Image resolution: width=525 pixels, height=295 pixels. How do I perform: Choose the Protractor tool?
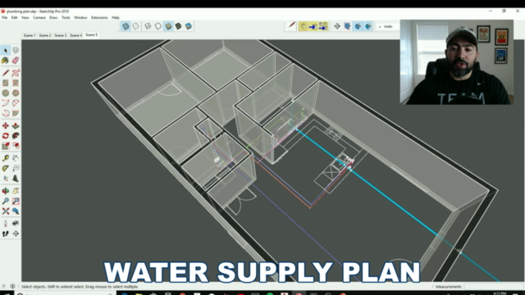tap(6, 168)
